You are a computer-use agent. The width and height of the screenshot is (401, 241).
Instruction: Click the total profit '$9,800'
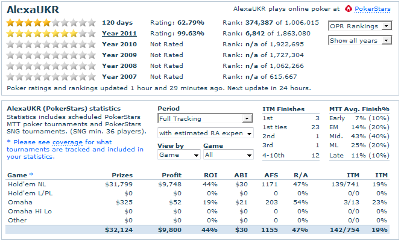[x=170, y=230]
